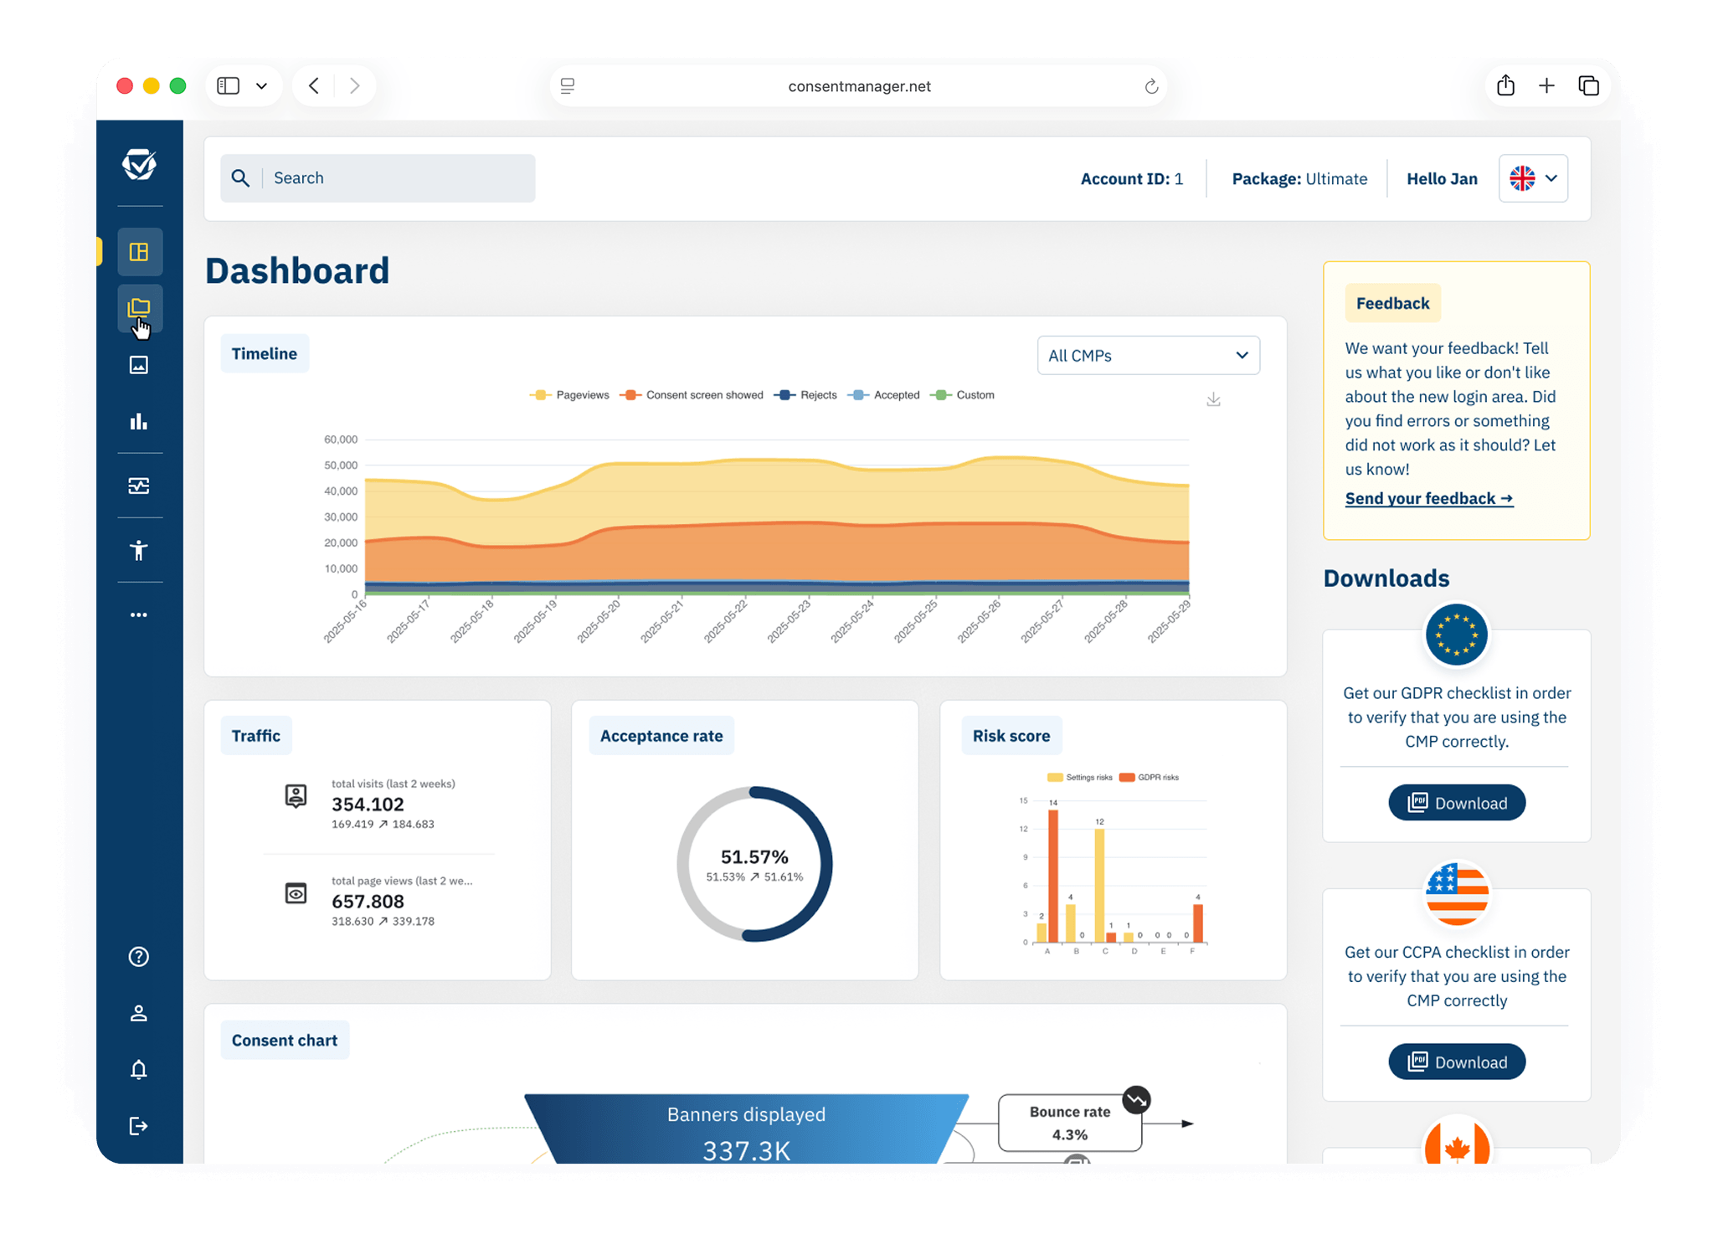This screenshot has width=1718, height=1239.
Task: Toggle Settings risks legend in Risk score
Action: [x=1080, y=778]
